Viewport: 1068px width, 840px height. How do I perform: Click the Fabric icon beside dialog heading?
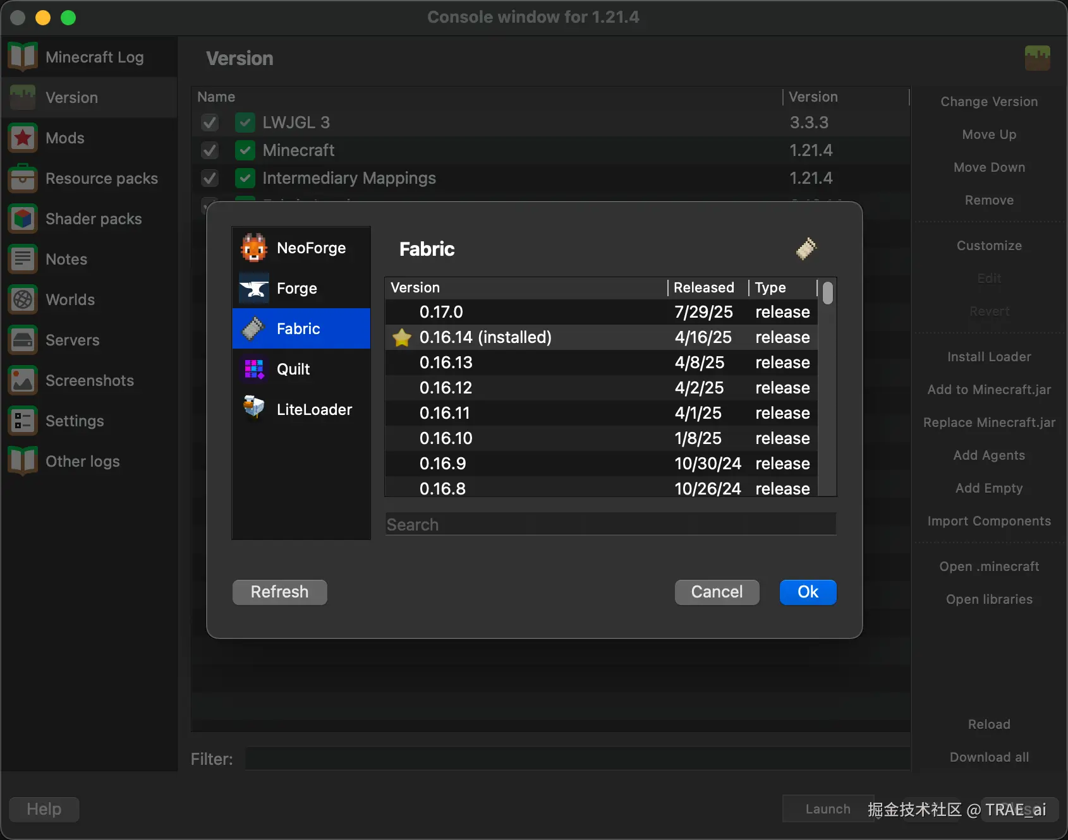(806, 249)
